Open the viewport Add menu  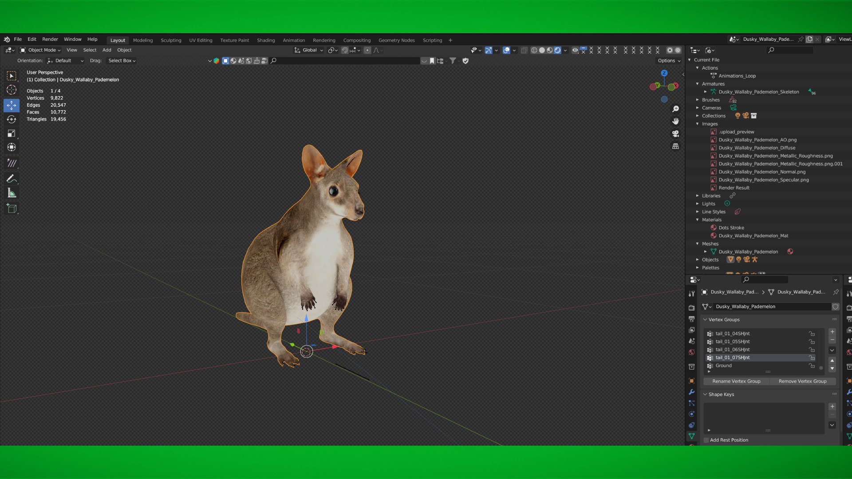click(x=106, y=50)
